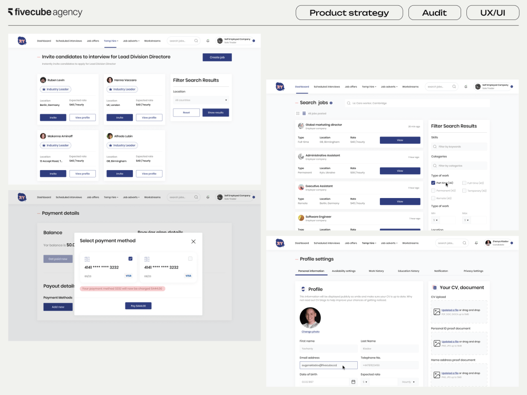Click image icon in Personal ID proof box

click(x=437, y=343)
